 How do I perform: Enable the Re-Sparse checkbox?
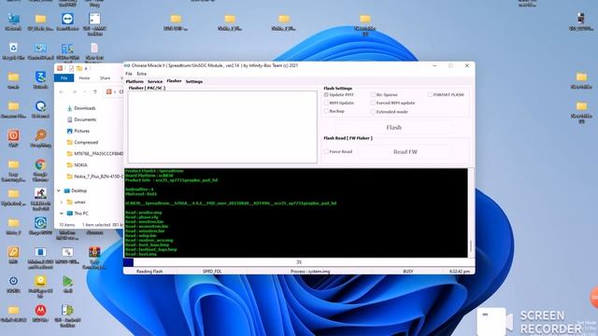pyautogui.click(x=373, y=94)
